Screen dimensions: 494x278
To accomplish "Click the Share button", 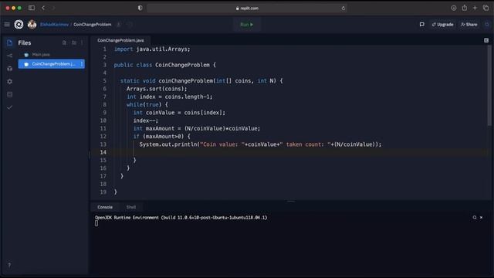I will tap(469, 24).
